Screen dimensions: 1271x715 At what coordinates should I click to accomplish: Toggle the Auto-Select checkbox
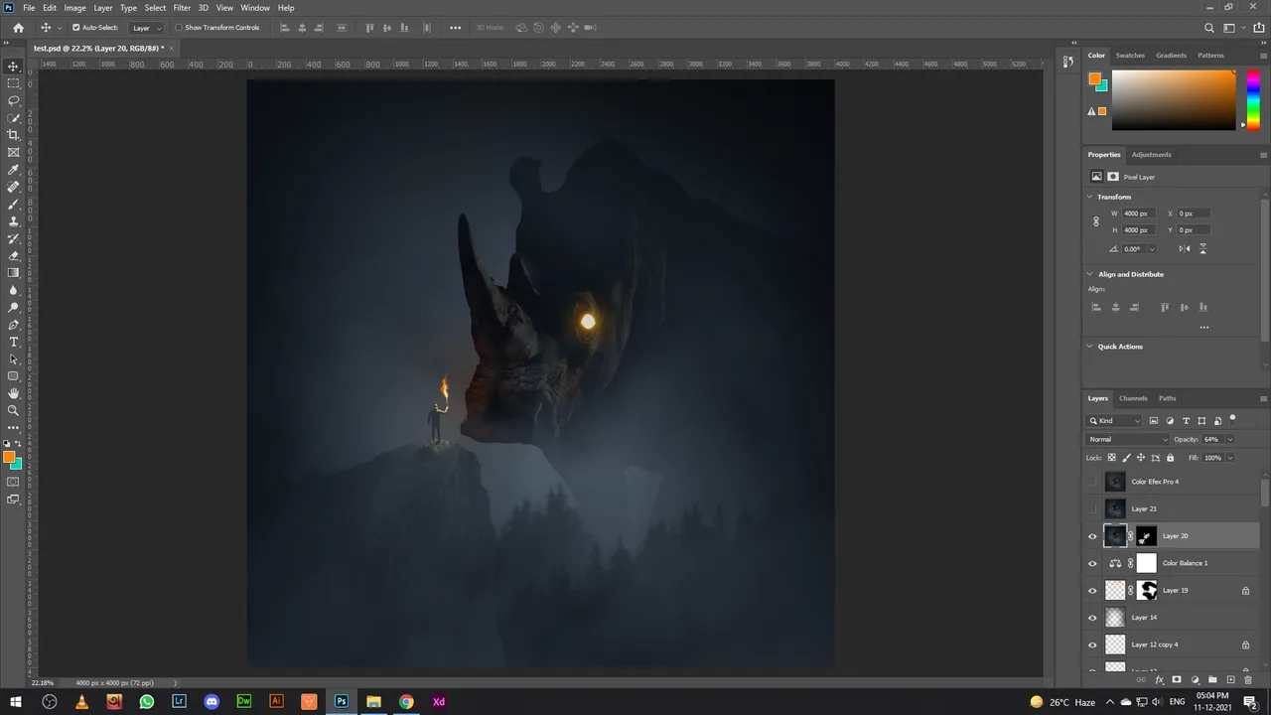click(x=76, y=28)
